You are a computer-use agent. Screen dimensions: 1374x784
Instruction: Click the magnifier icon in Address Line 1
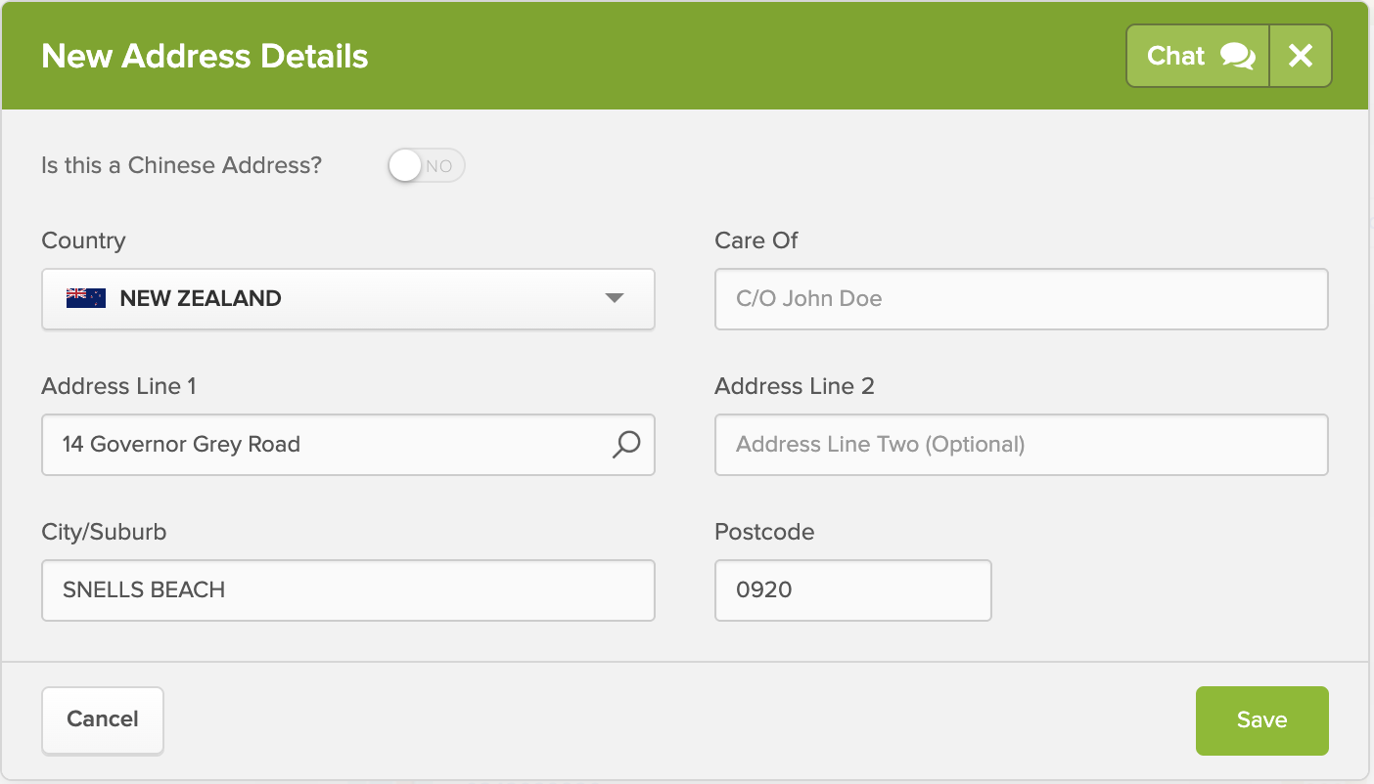pos(626,445)
